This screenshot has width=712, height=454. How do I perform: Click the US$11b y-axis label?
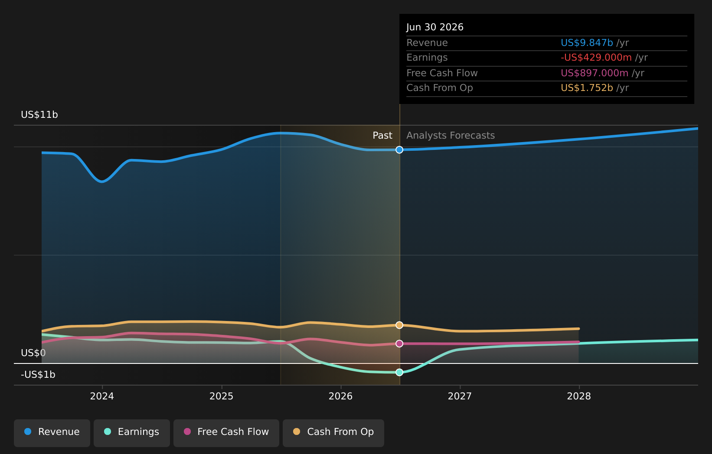click(x=39, y=115)
